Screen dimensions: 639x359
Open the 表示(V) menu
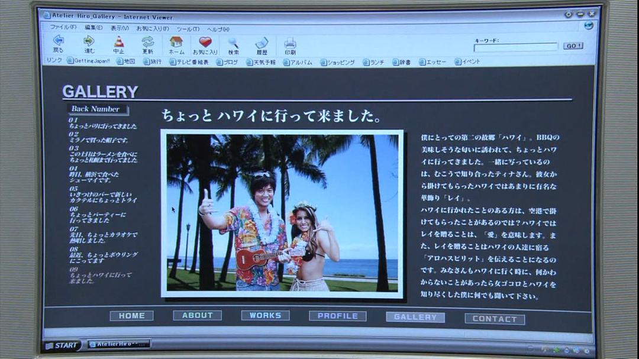(120, 28)
